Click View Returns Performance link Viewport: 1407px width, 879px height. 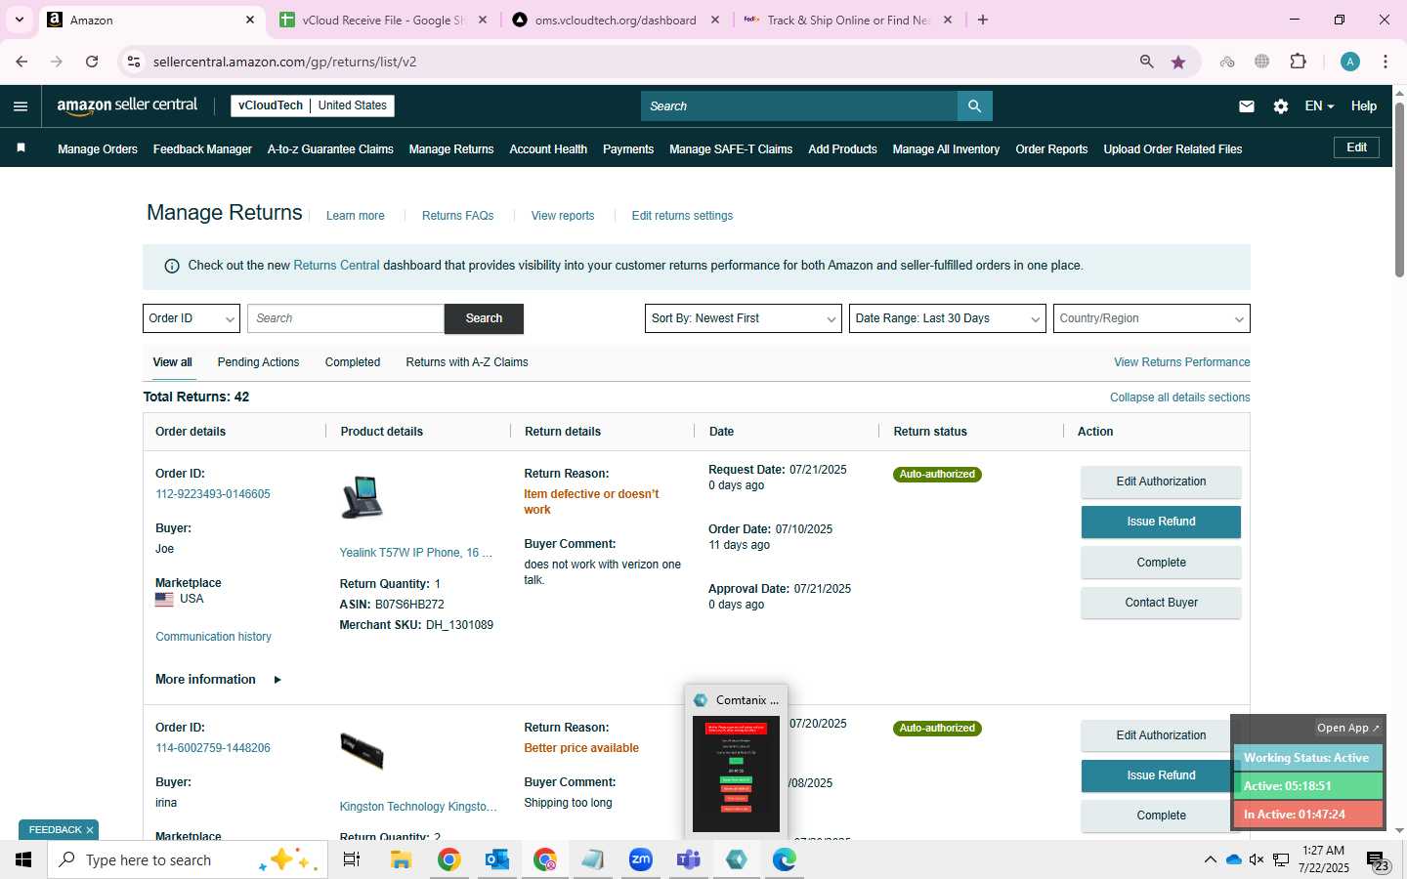(1181, 362)
